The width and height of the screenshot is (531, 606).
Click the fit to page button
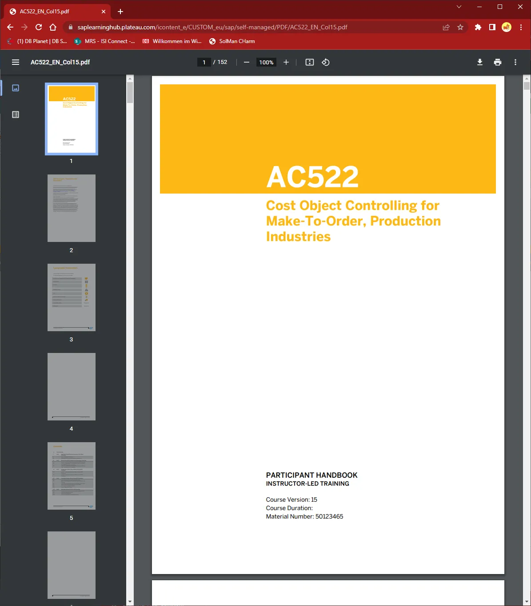pos(310,62)
